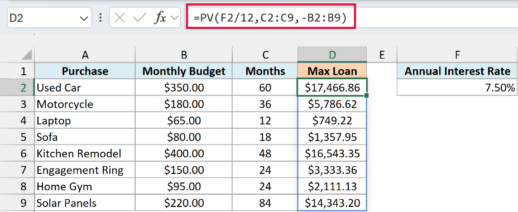This screenshot has width=518, height=212.
Task: Select the $95.00 budget cell
Action: 184,186
